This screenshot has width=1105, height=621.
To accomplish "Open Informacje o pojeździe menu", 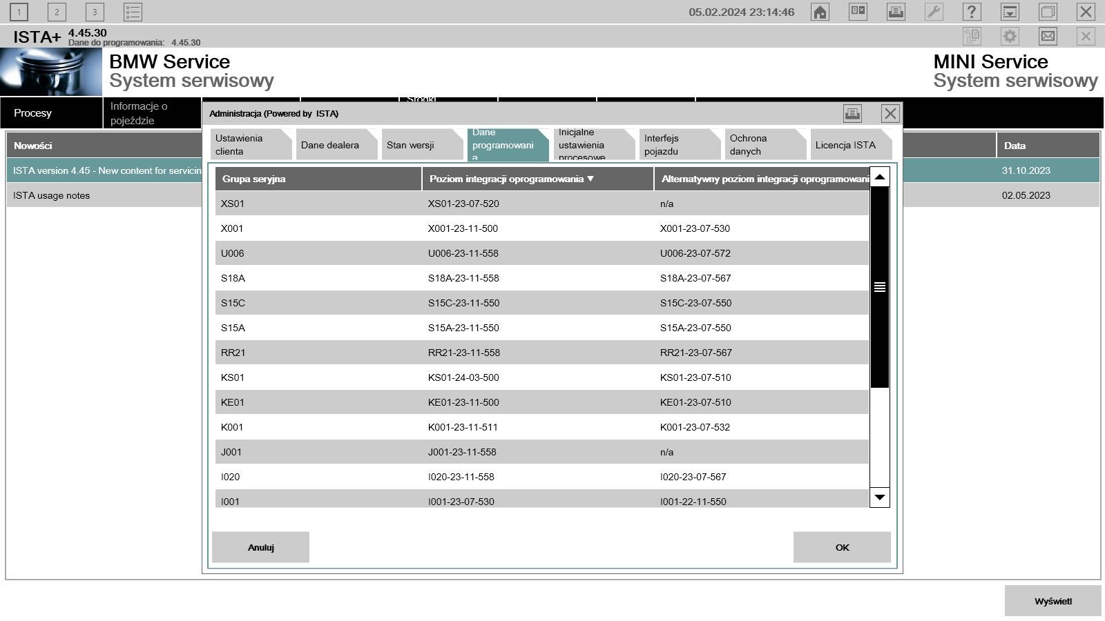I will [152, 113].
